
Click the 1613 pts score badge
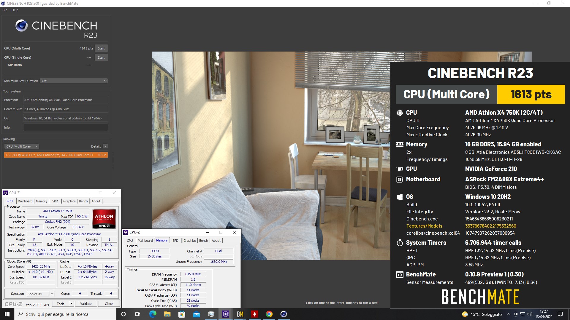coord(531,95)
